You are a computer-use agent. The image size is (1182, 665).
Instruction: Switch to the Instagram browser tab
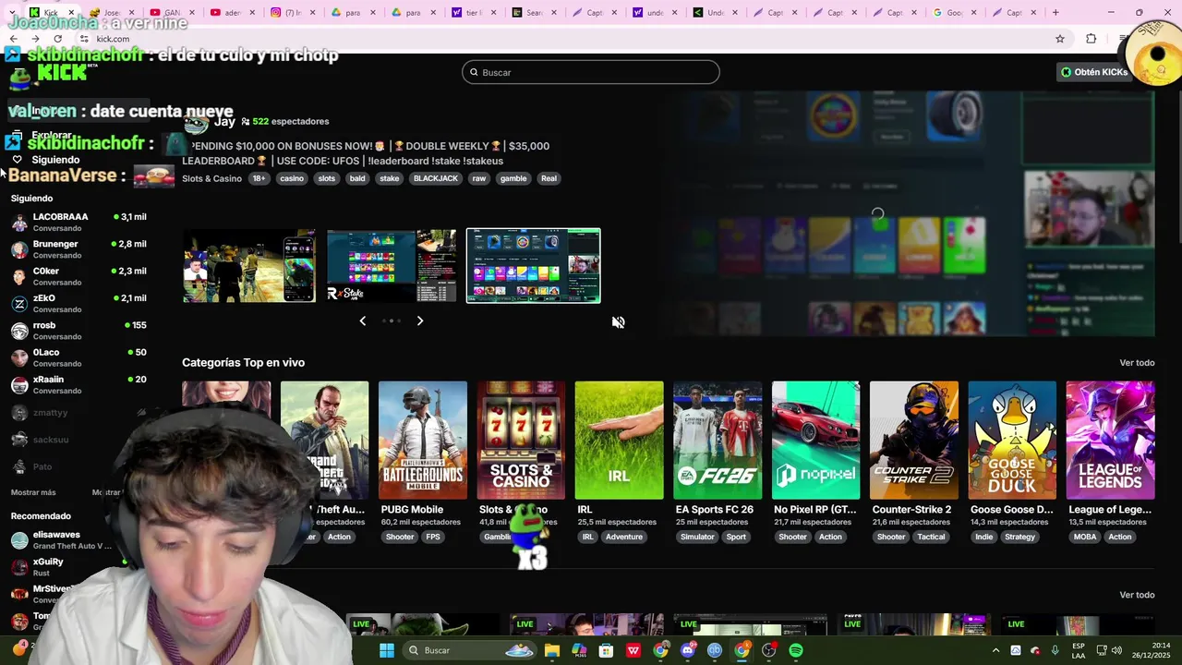[x=292, y=13]
